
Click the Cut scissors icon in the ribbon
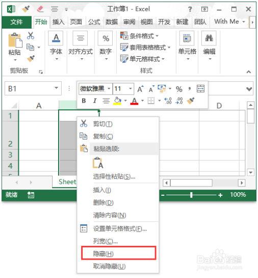(31, 36)
